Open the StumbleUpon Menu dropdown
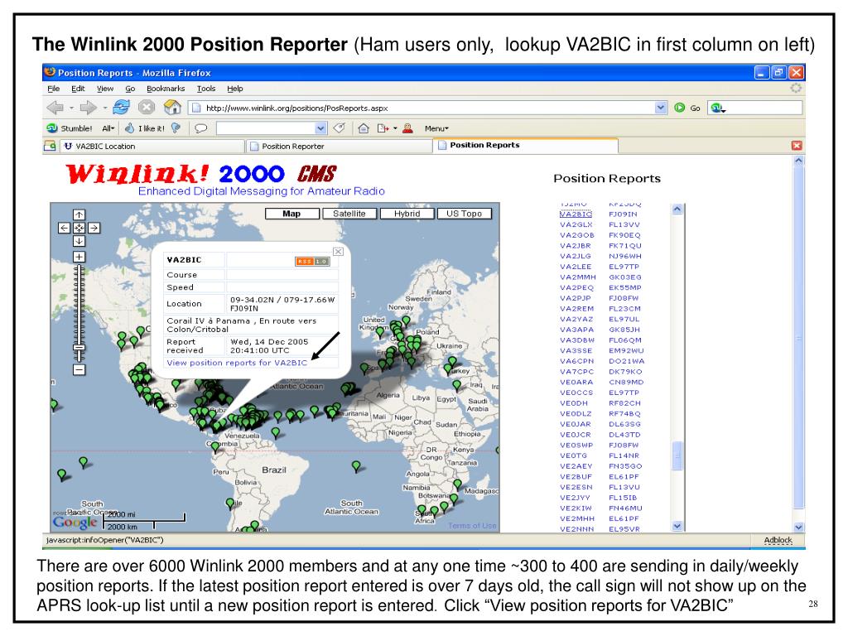The width and height of the screenshot is (848, 636). [x=436, y=128]
